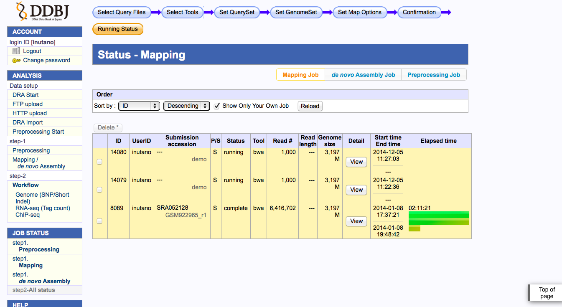Click View for job 8089

356,221
